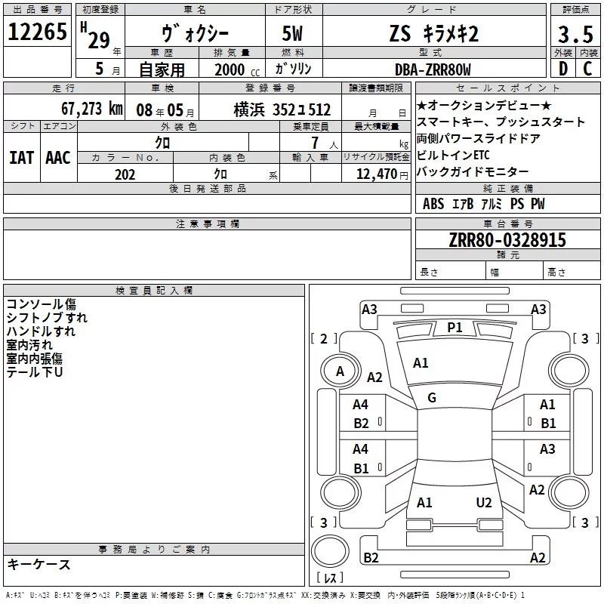
Task: Click the U2 dent mark on the rear
Action: tap(484, 503)
